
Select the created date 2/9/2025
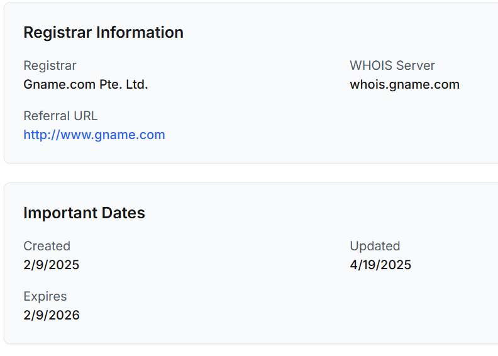tap(52, 265)
